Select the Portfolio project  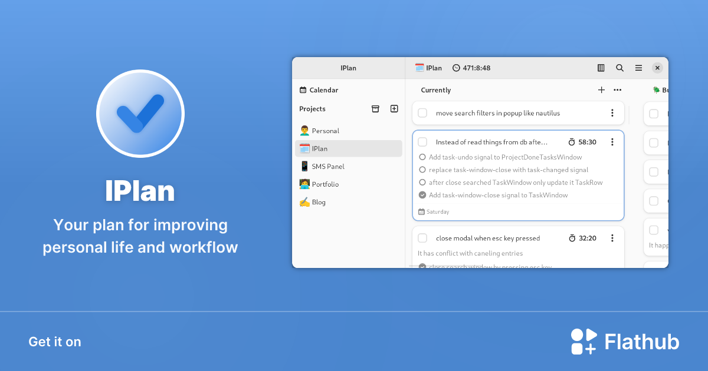324,184
